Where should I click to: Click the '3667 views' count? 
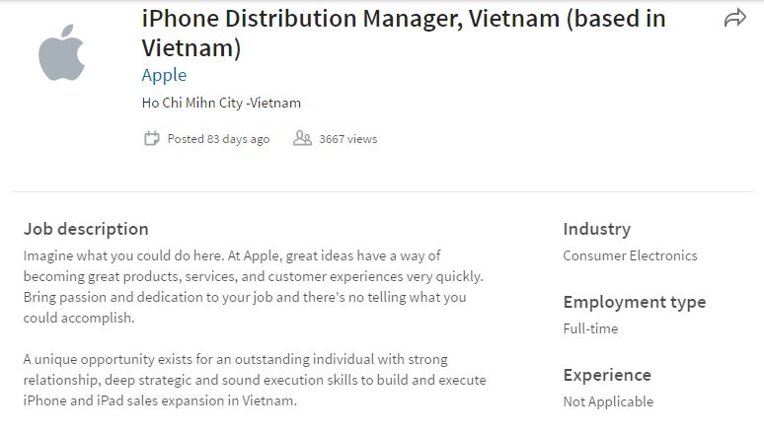(x=347, y=139)
